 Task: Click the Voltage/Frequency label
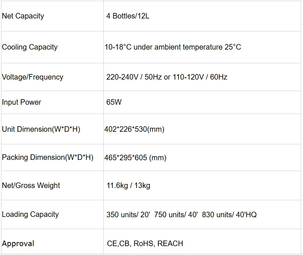[32, 77]
